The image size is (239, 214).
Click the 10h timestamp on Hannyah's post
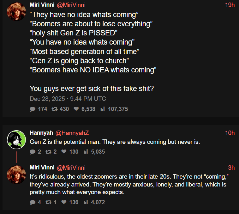click(230, 133)
